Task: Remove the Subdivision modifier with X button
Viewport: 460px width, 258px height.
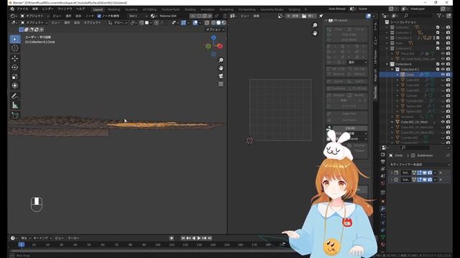Action: coord(441,180)
